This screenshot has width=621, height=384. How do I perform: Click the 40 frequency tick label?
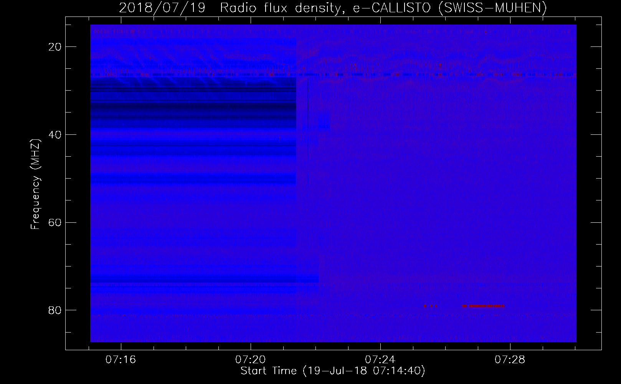[55, 135]
